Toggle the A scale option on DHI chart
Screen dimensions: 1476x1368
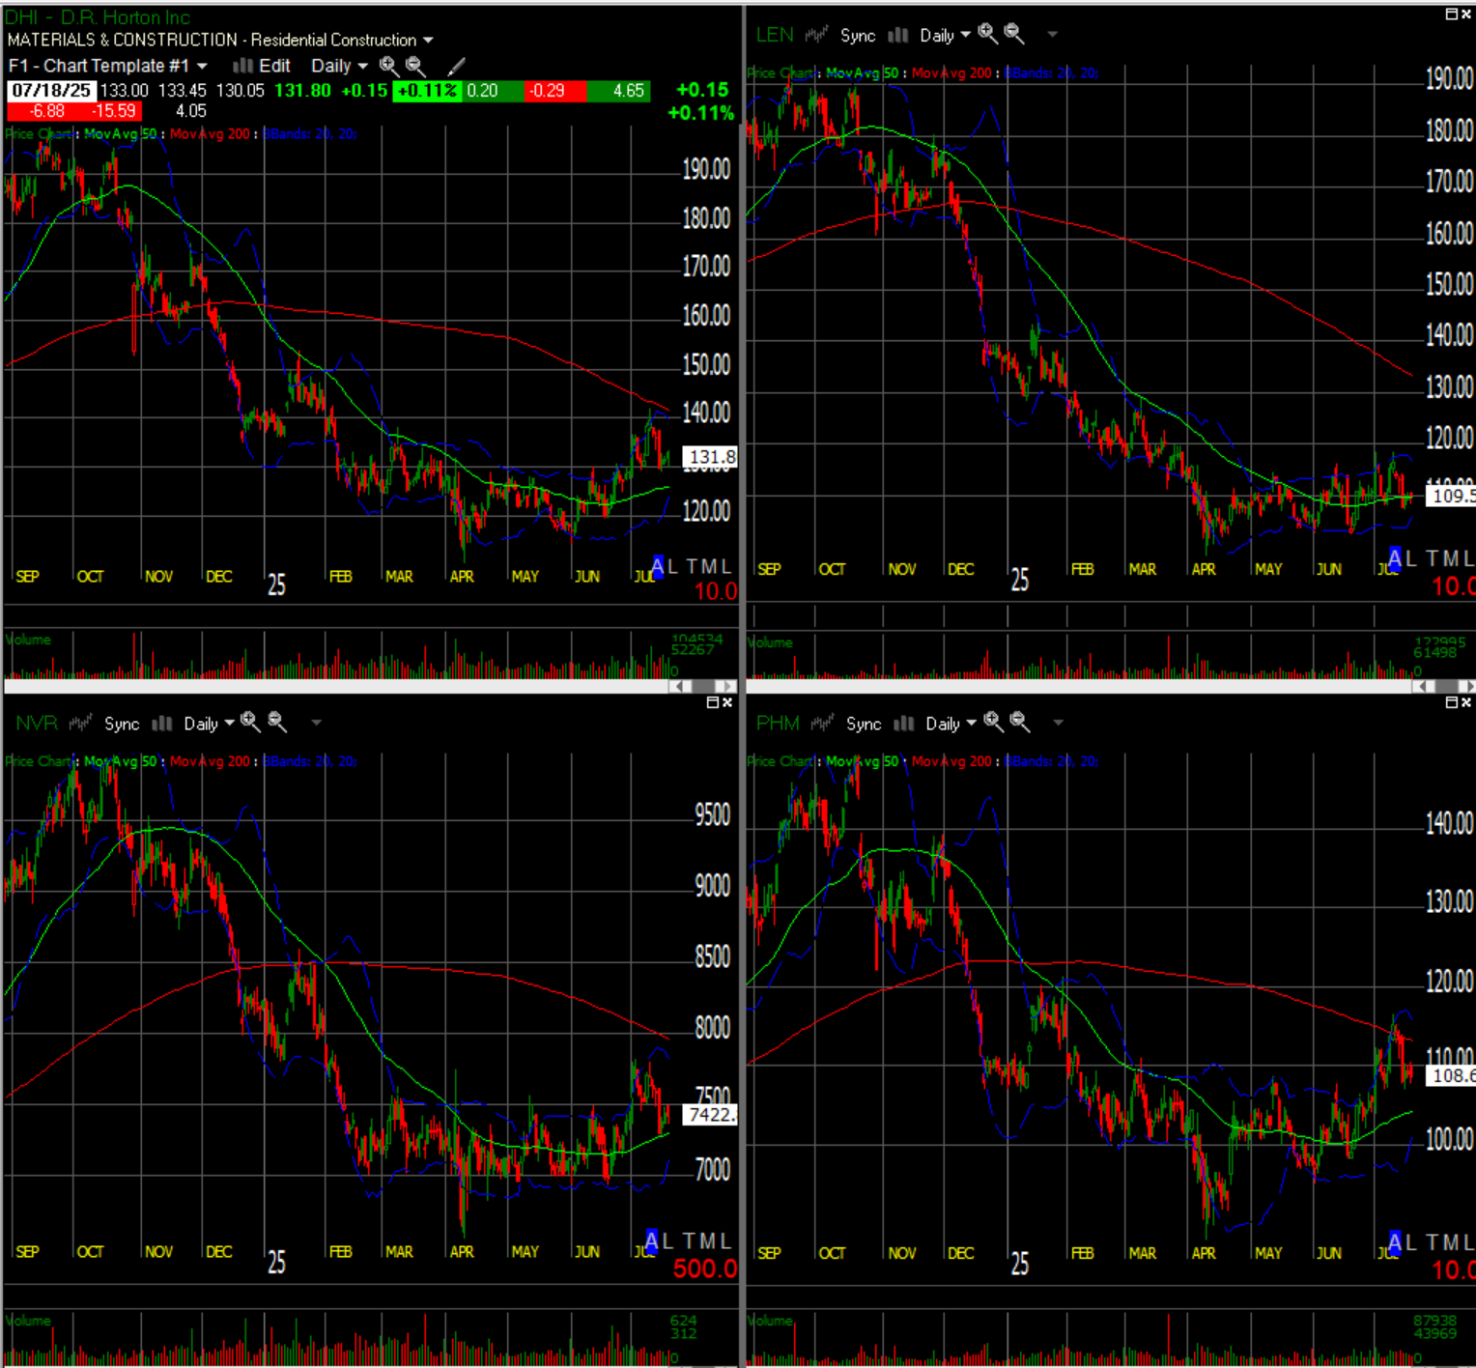point(658,567)
